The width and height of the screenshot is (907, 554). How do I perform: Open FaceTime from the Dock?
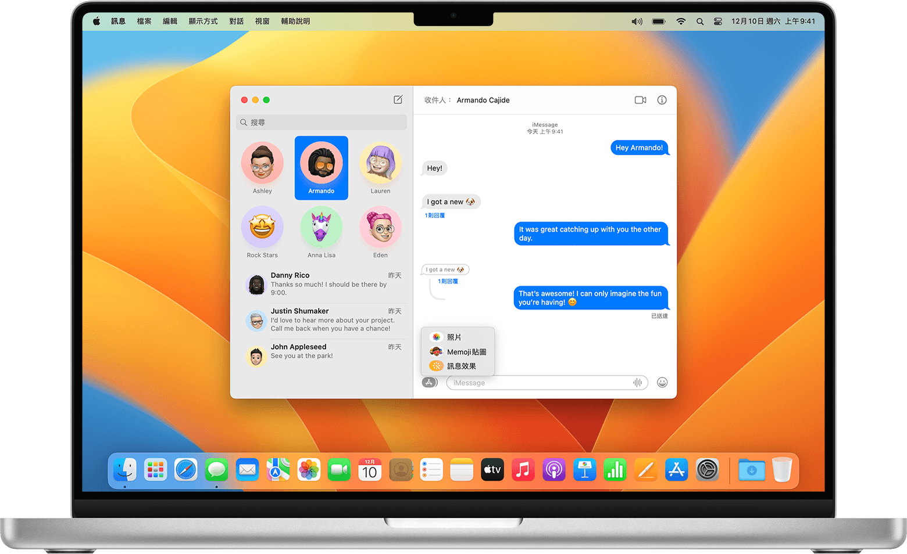point(339,469)
